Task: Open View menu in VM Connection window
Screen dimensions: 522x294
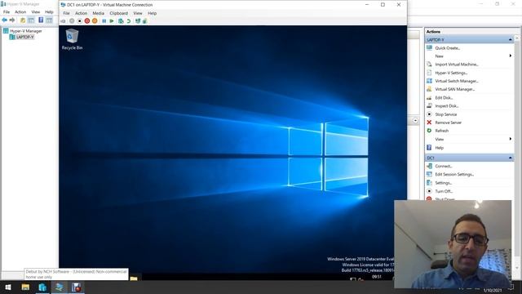Action: pyautogui.click(x=138, y=13)
